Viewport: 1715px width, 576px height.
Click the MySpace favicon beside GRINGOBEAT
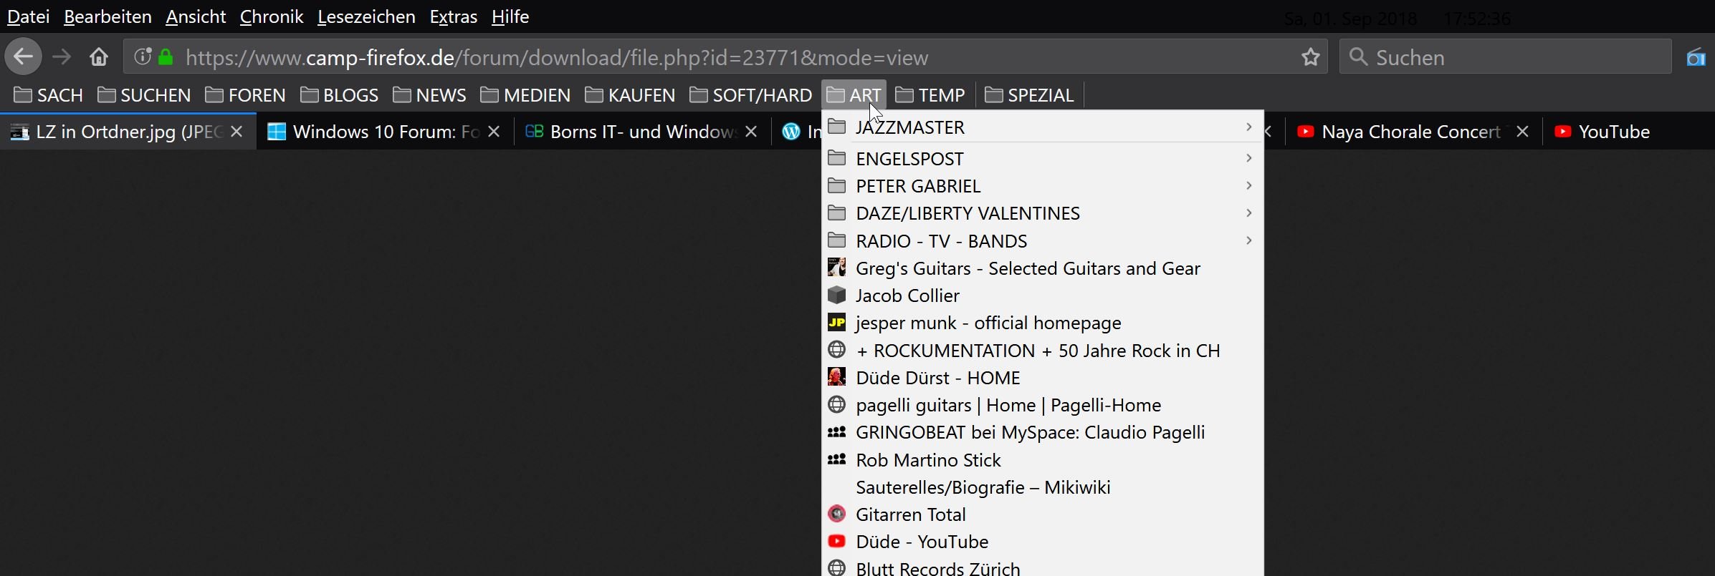point(836,432)
